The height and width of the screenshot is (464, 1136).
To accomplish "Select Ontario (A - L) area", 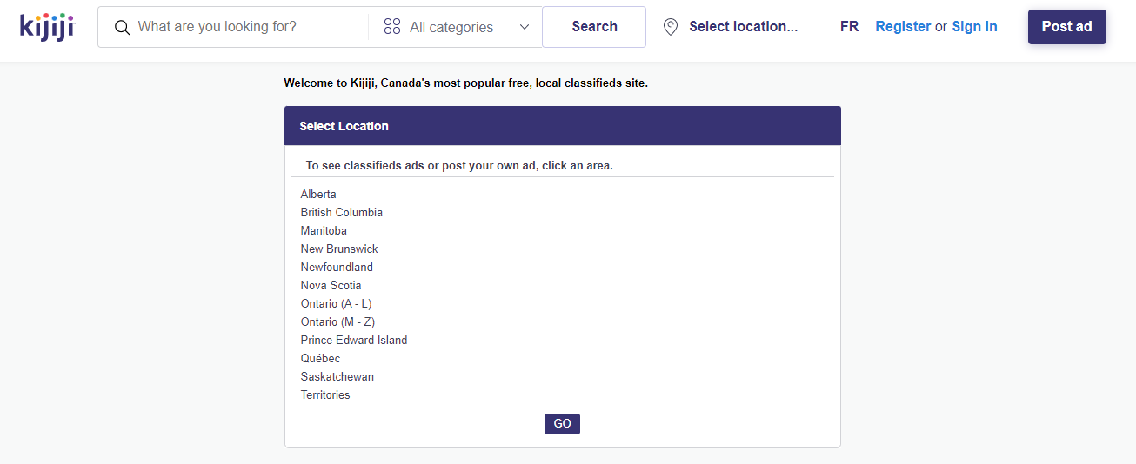I will [337, 303].
